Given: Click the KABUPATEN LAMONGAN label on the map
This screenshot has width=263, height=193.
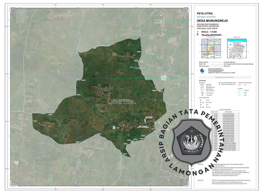Looking at the screenshot, I should tap(123, 103).
